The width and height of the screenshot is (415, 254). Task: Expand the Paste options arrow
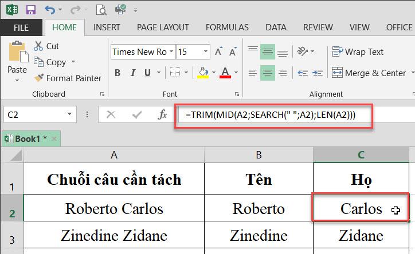click(x=17, y=80)
